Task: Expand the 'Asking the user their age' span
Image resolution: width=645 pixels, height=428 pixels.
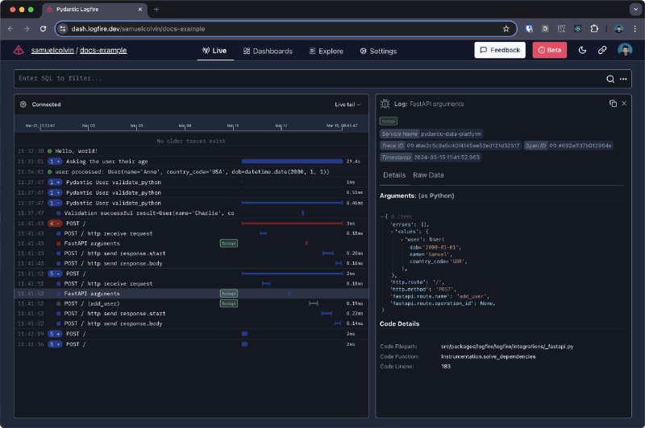Action: 55,162
